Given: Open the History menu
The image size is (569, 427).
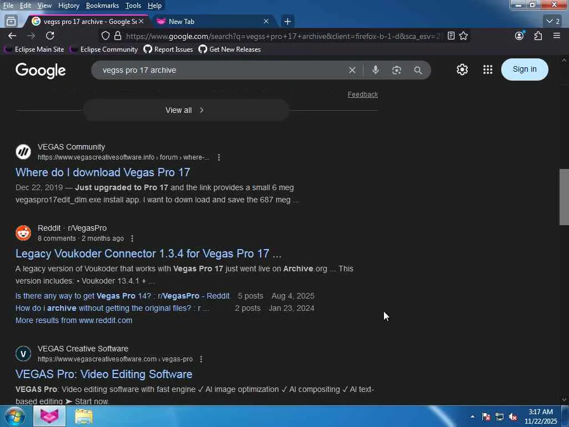Looking at the screenshot, I should tap(68, 6).
